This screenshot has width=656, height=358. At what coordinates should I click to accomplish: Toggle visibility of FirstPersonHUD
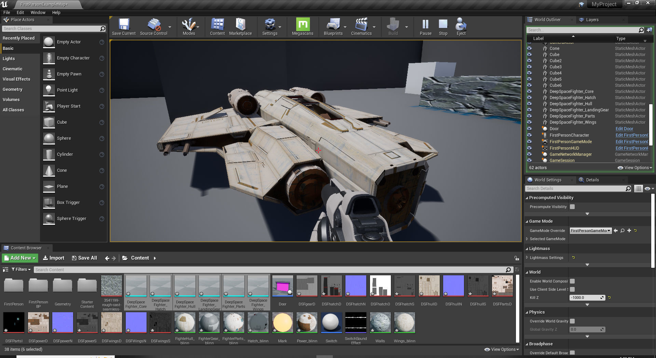tap(529, 148)
